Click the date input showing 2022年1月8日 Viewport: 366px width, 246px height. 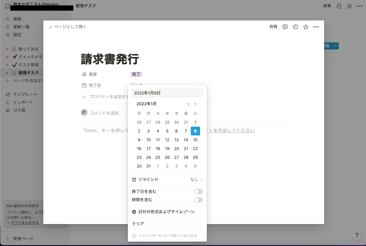tap(167, 93)
